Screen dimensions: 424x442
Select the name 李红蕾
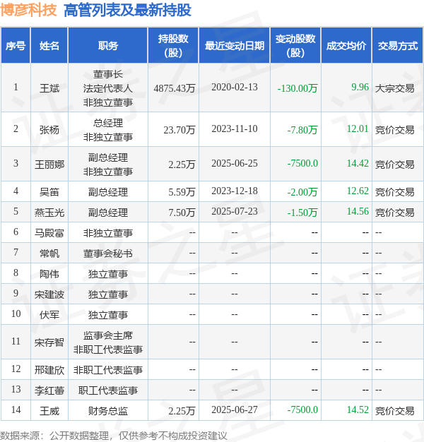[49, 390]
